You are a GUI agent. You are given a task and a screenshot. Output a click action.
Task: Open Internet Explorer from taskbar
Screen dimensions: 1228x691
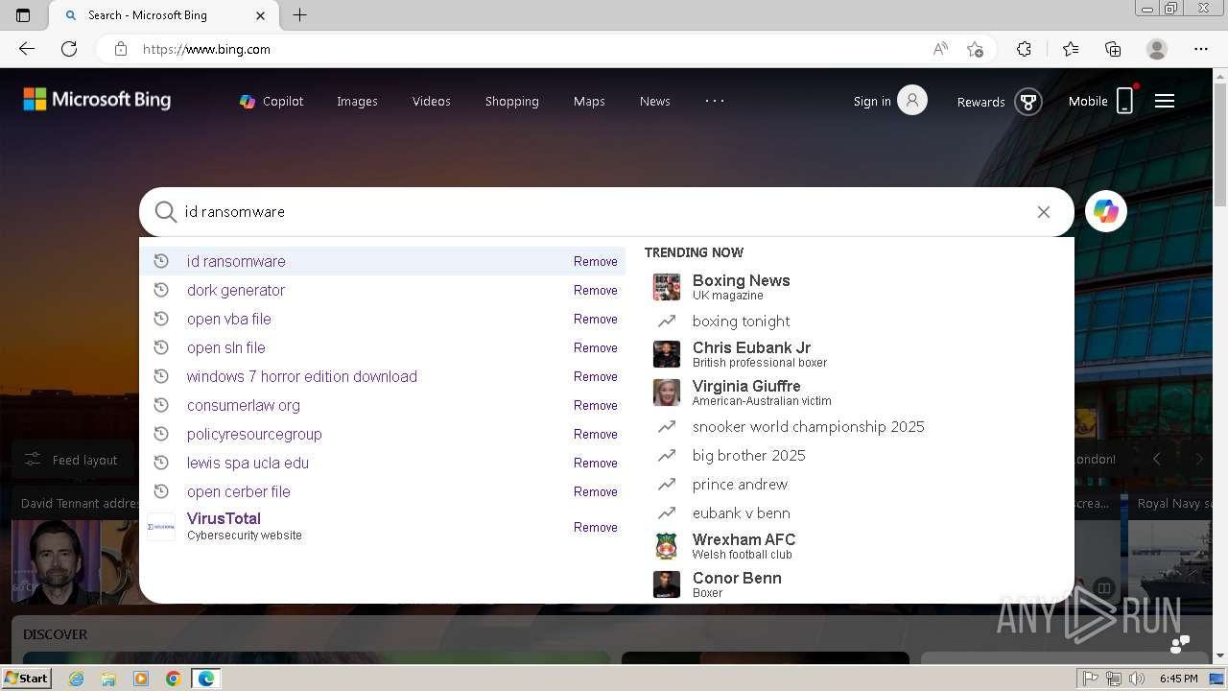pyautogui.click(x=76, y=679)
